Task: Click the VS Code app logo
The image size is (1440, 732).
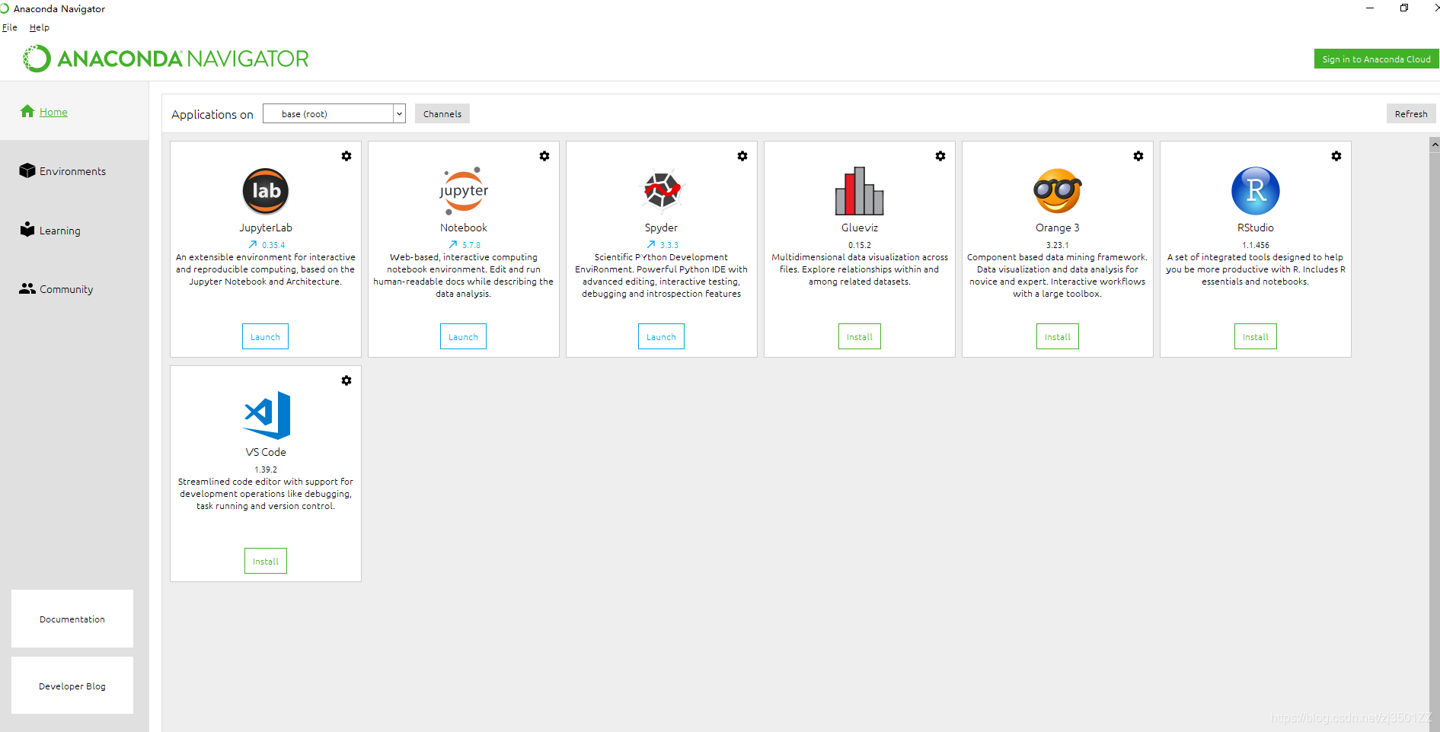Action: pyautogui.click(x=267, y=415)
